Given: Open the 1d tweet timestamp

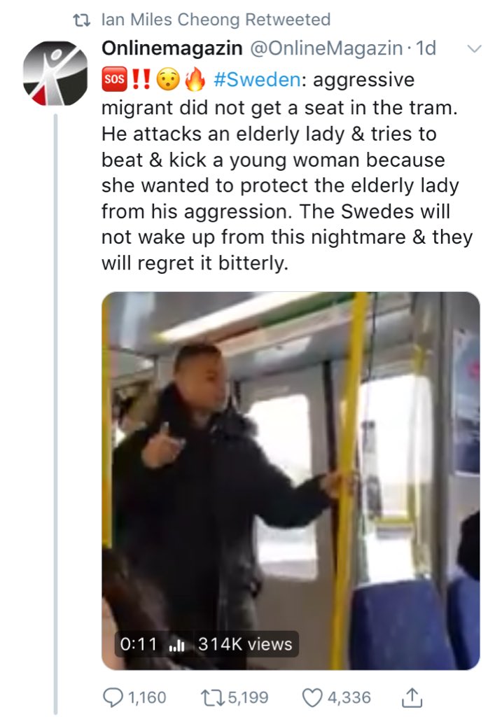Looking at the screenshot, I should coord(426,48).
